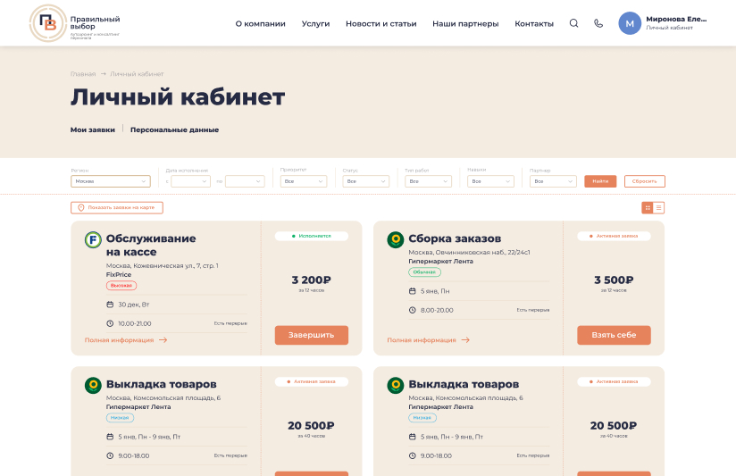Open the Правильный выбор logo homepage

75,23
